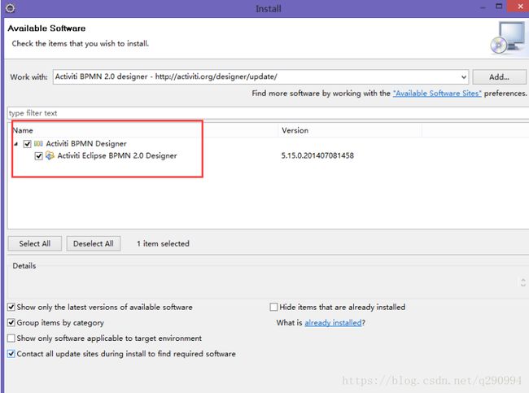Close the Install dialog window

pos(519,7)
